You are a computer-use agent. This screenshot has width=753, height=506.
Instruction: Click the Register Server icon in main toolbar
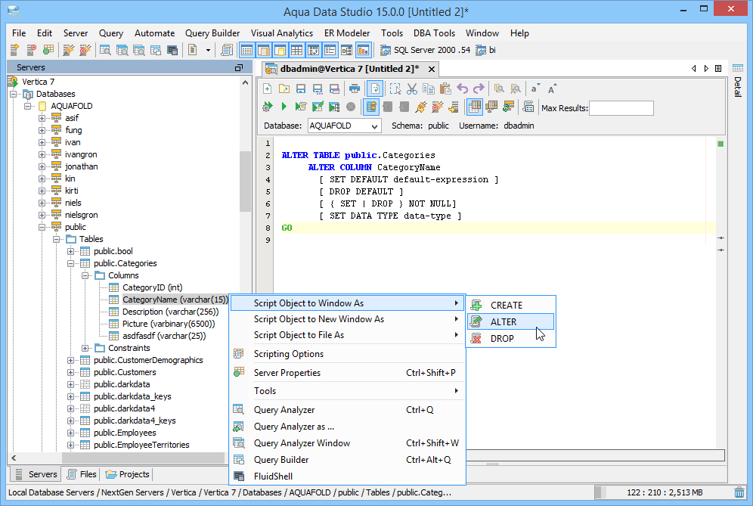coord(14,50)
